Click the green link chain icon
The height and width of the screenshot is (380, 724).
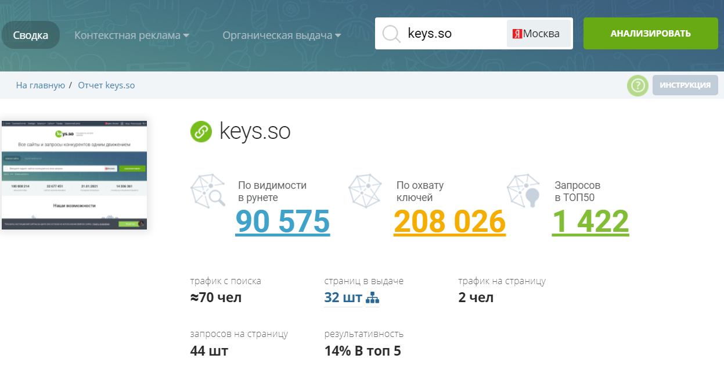[201, 131]
